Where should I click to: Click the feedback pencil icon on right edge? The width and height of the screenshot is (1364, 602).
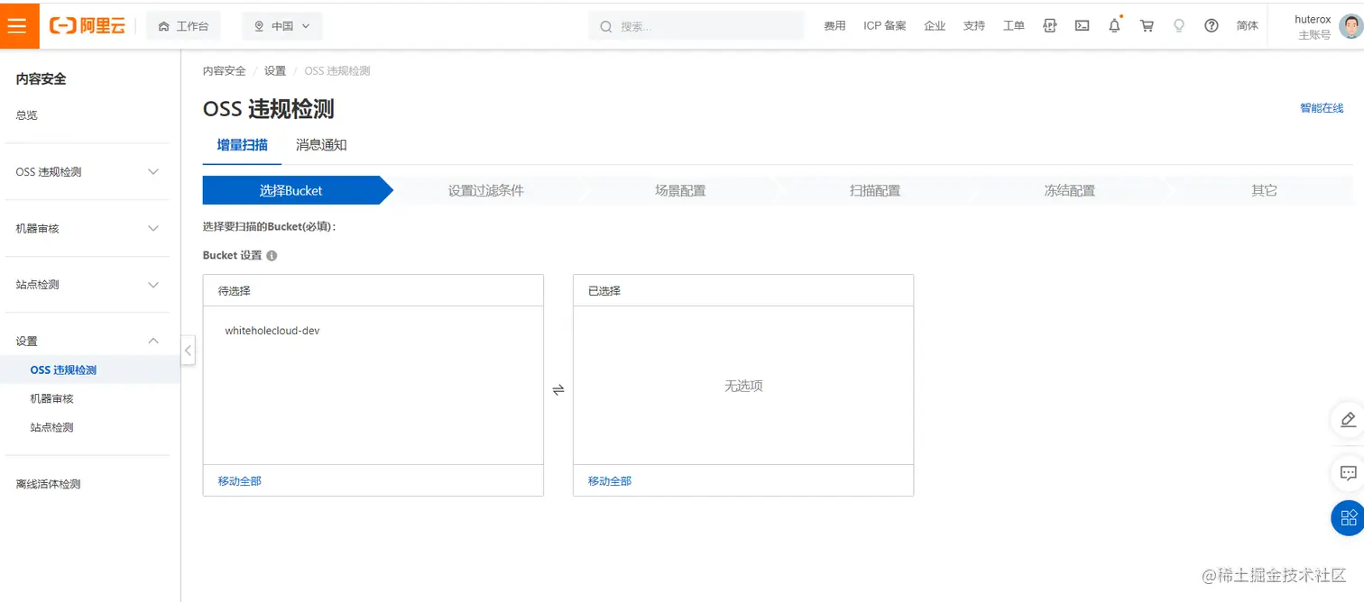1349,420
